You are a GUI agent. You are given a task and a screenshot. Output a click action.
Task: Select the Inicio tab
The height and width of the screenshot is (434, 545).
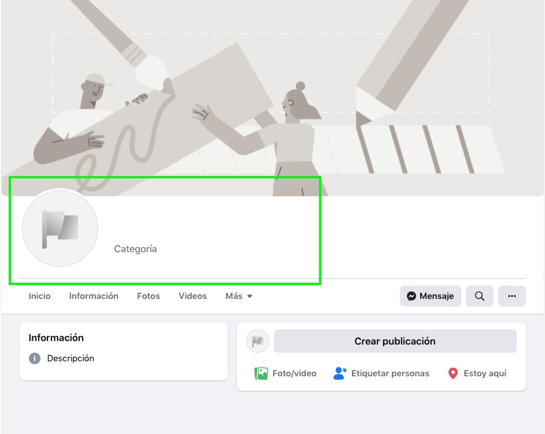[x=39, y=296]
